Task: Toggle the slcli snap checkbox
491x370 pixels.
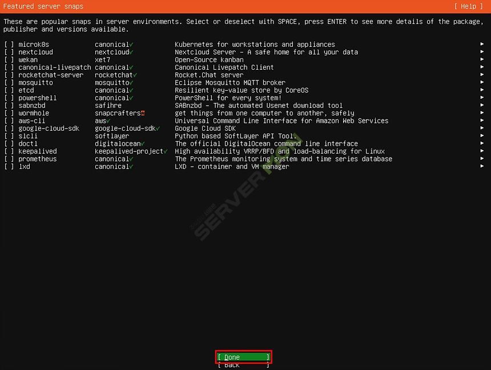Action: tap(9, 136)
